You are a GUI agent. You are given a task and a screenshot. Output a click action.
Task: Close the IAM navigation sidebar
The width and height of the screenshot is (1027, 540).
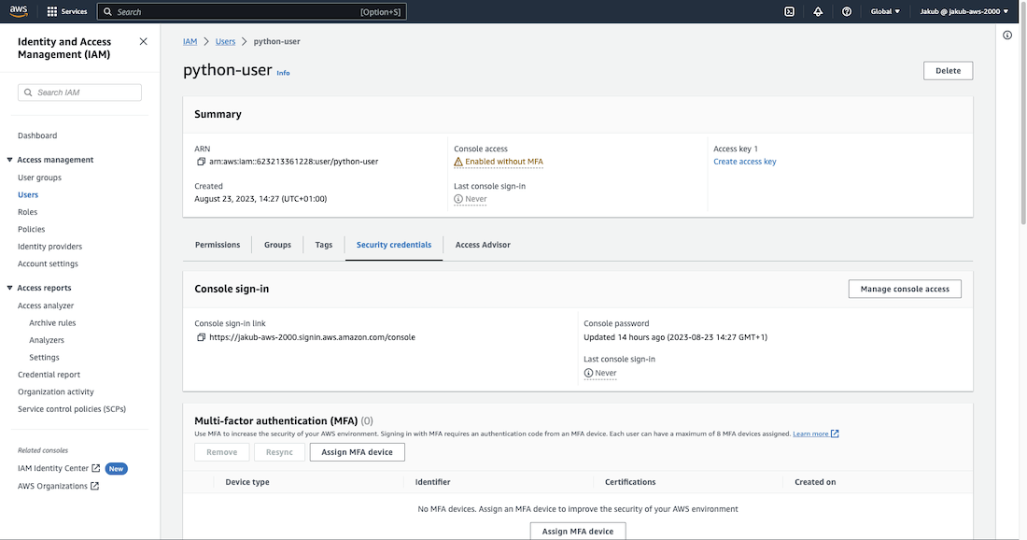143,41
